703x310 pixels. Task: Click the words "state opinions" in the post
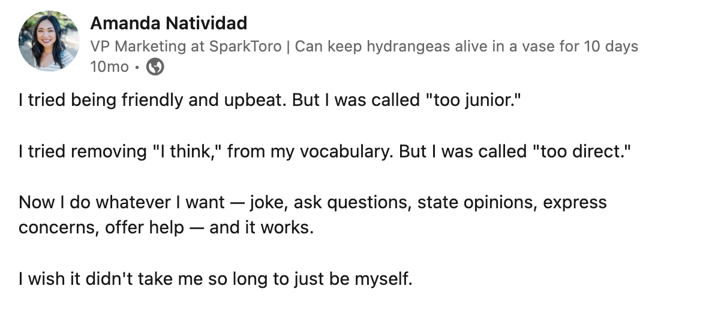tap(477, 202)
